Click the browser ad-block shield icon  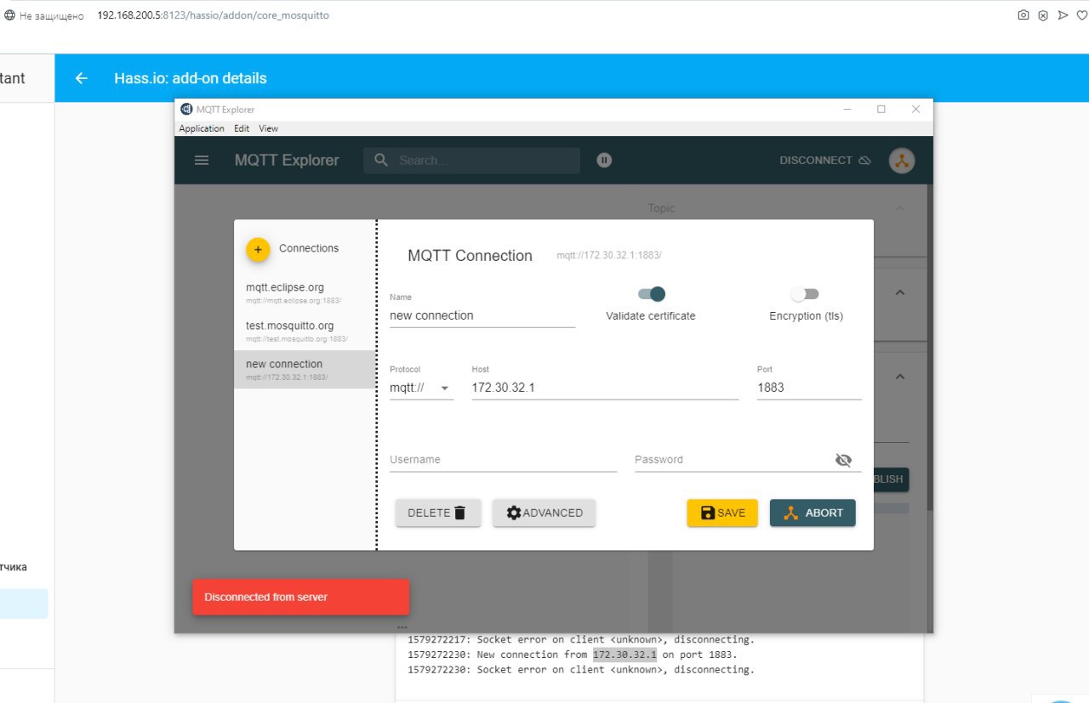(1043, 15)
